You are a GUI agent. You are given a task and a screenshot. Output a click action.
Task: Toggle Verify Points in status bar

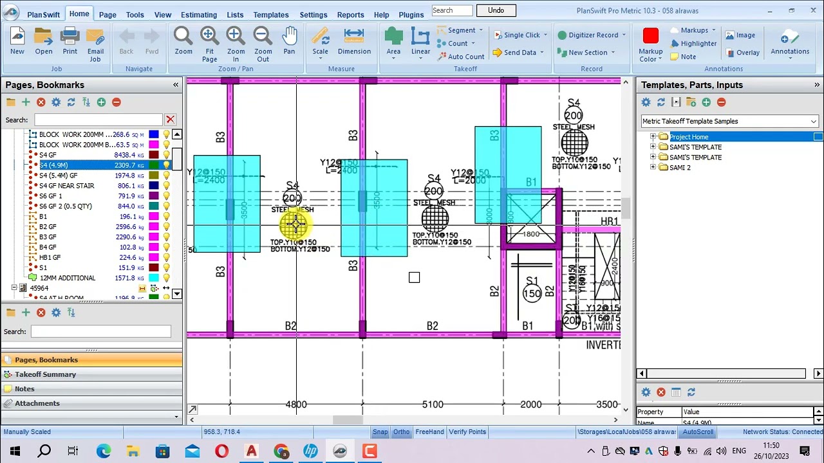pos(467,431)
